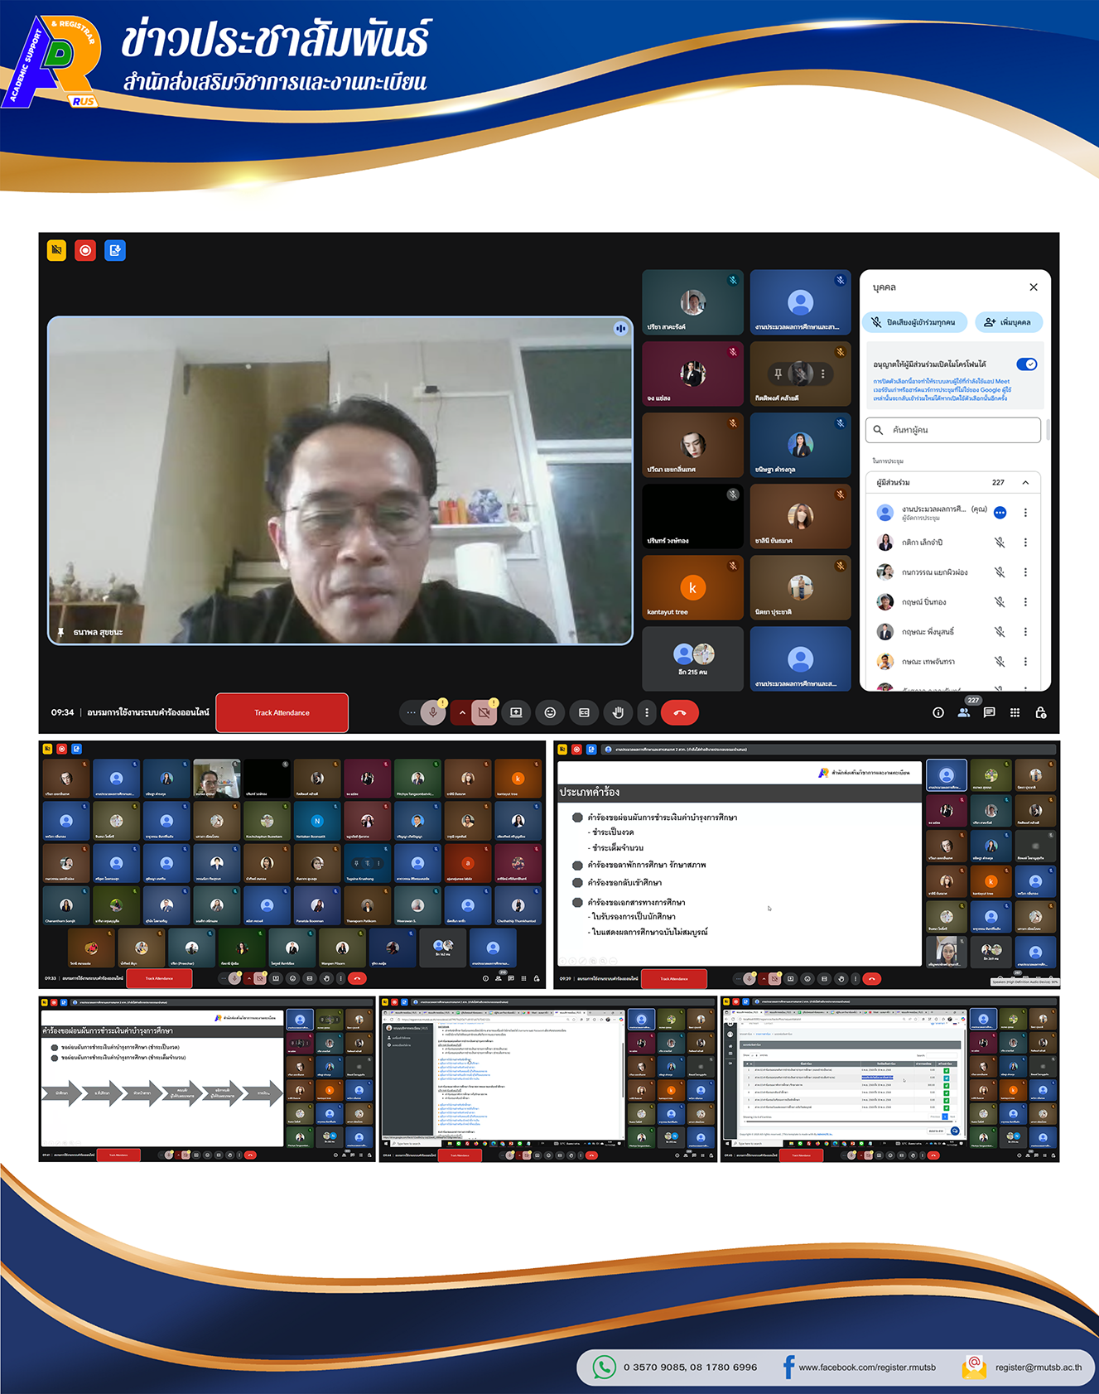Toggle the camera button in main meeting toolbar
Viewport: 1099px width, 1394px height.
coord(484,712)
